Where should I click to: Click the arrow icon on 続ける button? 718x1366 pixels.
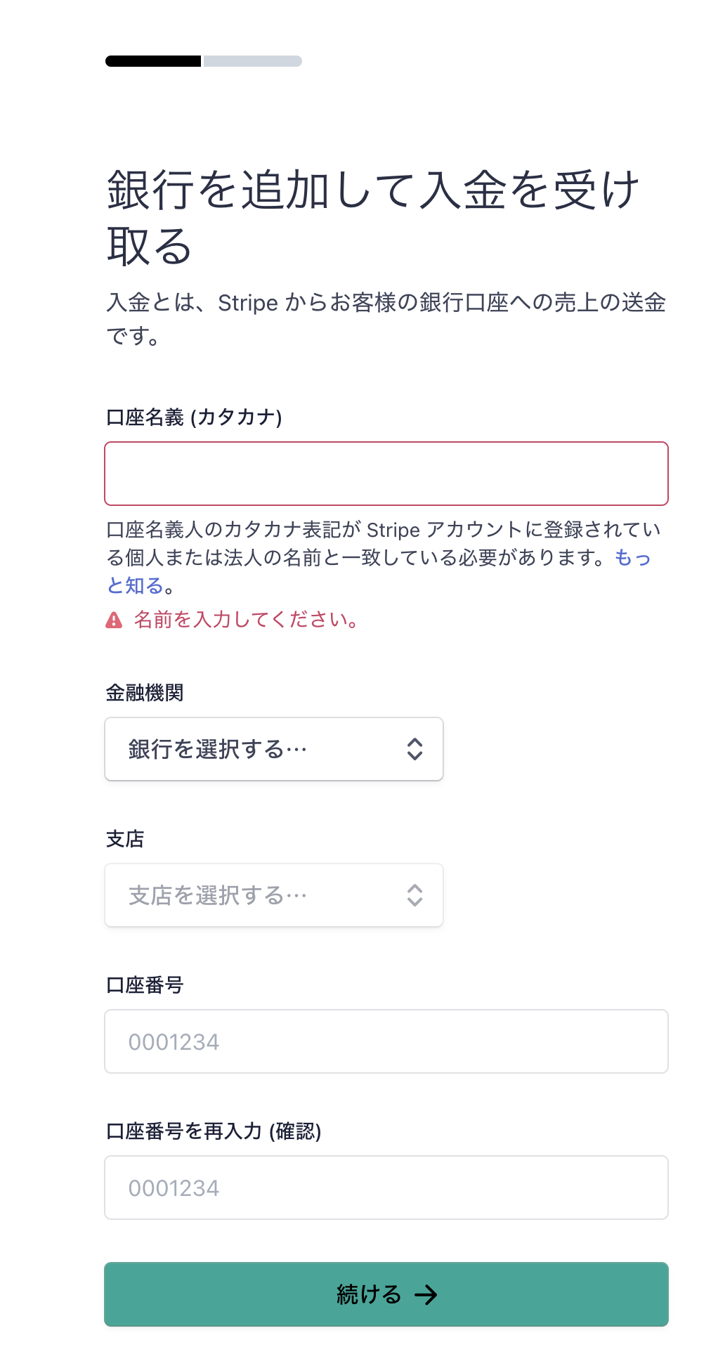coord(426,1294)
